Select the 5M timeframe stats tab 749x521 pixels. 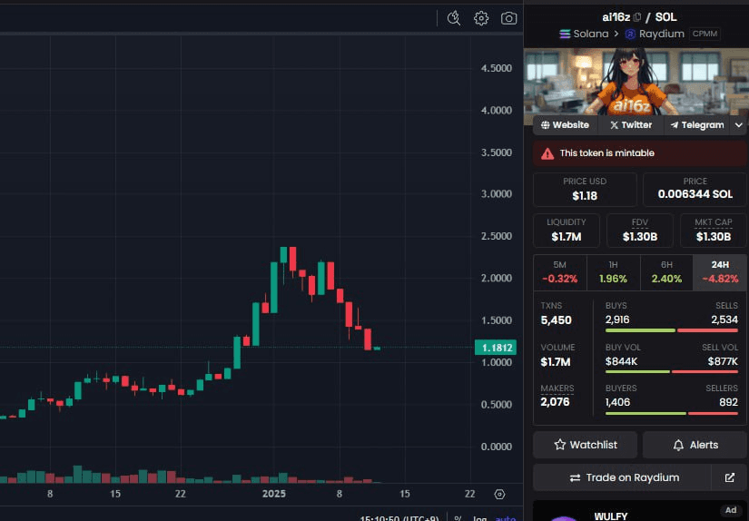[560, 272]
